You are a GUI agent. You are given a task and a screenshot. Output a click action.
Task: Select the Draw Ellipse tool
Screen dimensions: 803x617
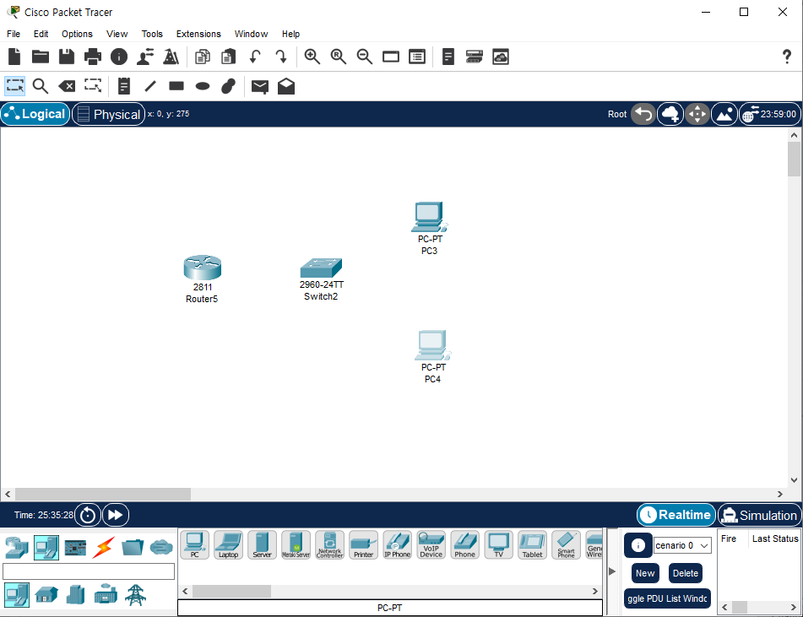tap(203, 86)
